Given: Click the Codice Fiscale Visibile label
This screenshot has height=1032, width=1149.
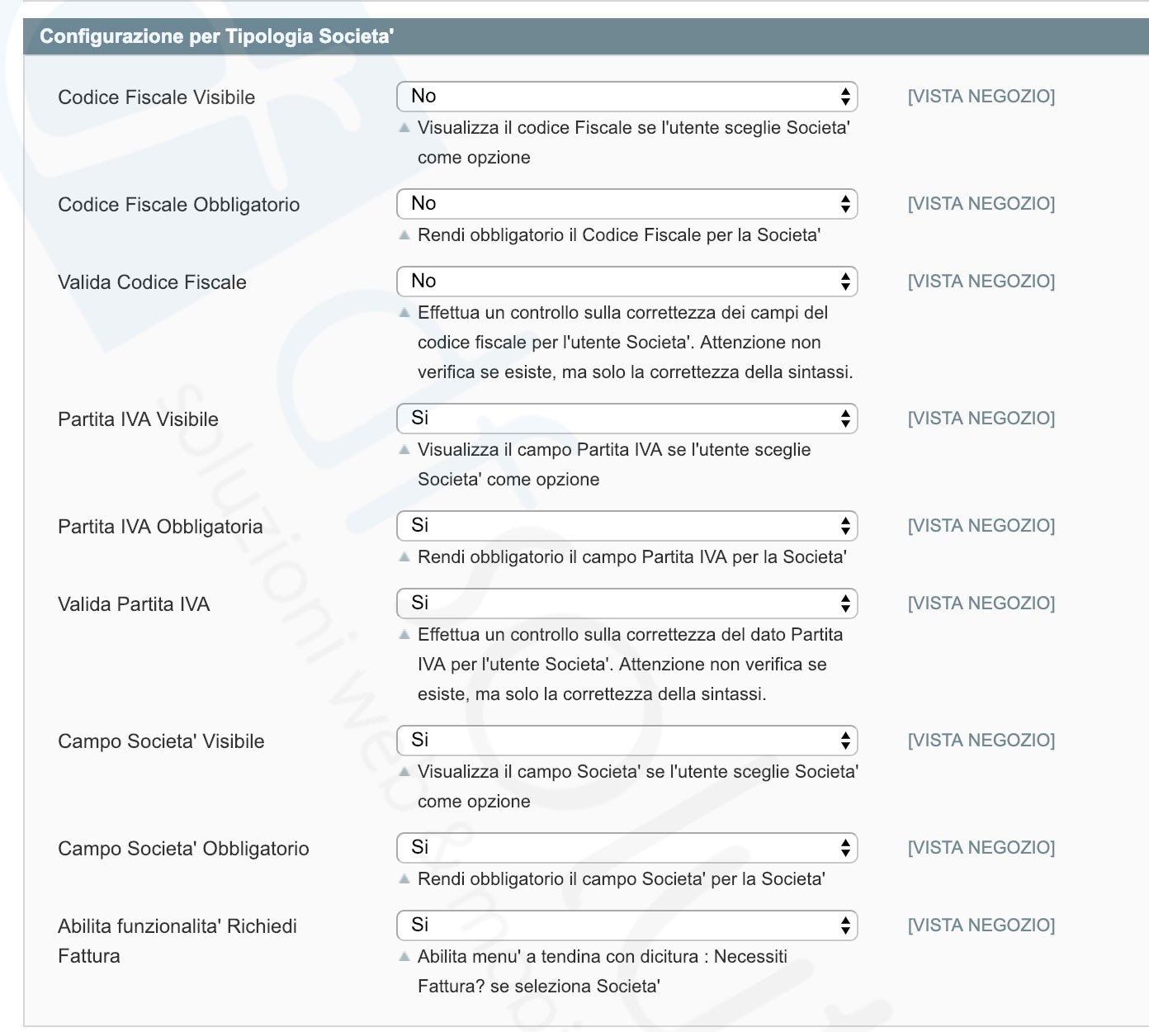Looking at the screenshot, I should (157, 97).
